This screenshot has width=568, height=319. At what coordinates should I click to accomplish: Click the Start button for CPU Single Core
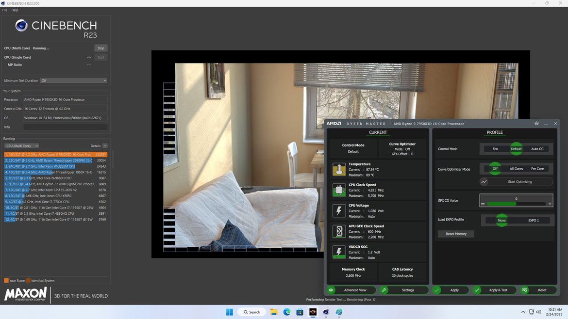coord(100,57)
